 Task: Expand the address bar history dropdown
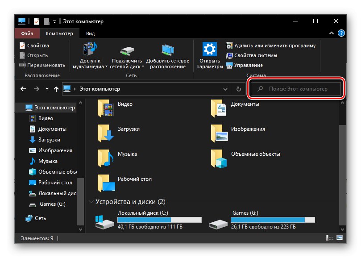(225, 89)
